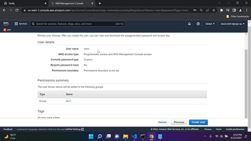Open Google Chrome from the taskbar
This screenshot has height=141, width=251.
tap(151, 136)
